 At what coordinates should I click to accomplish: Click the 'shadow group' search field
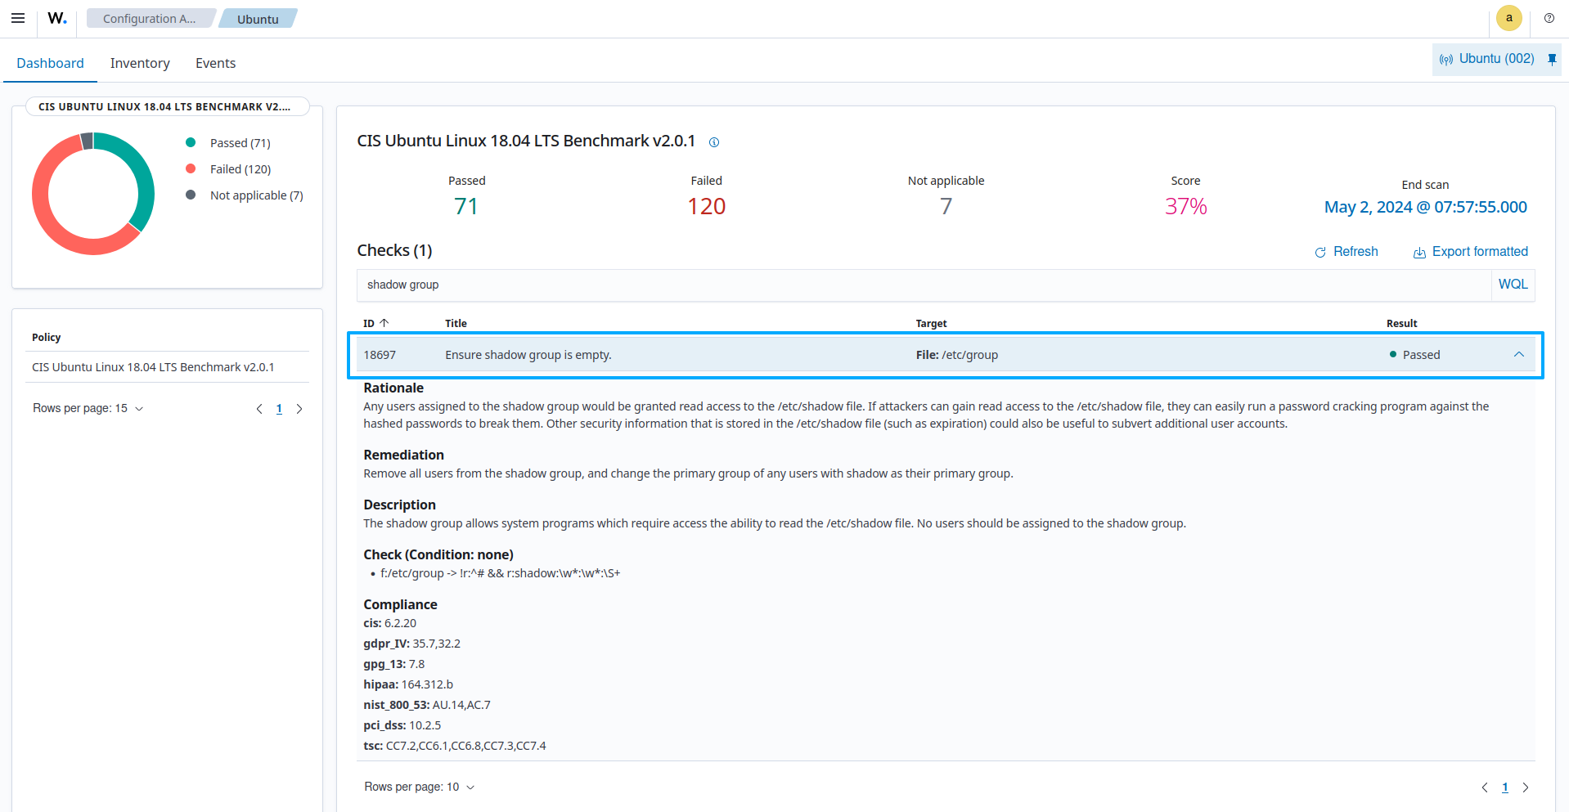pyautogui.click(x=923, y=285)
